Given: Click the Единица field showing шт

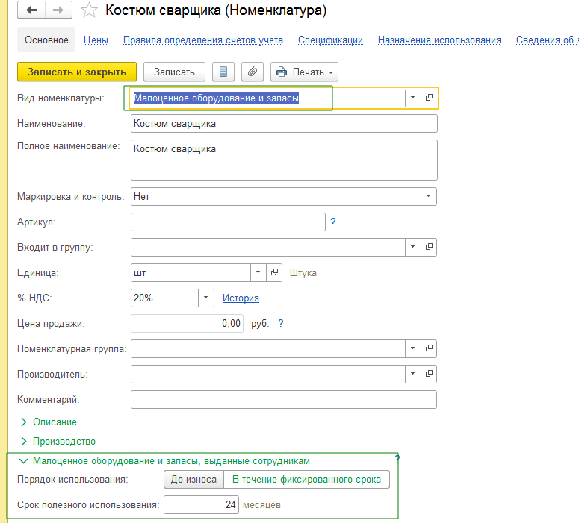Looking at the screenshot, I should tap(191, 272).
